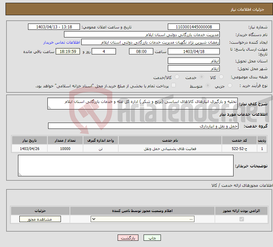Click the unit cell تن

click(x=101, y=149)
